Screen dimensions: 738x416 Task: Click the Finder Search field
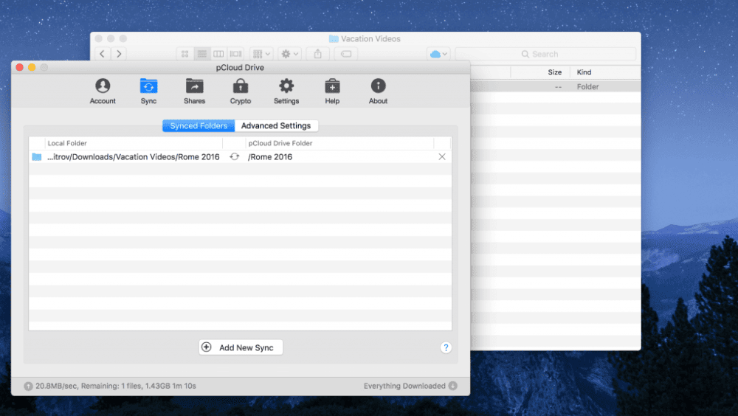(x=545, y=54)
